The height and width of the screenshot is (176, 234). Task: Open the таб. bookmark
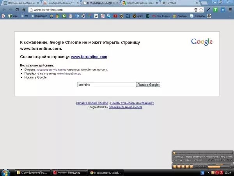click(13, 16)
